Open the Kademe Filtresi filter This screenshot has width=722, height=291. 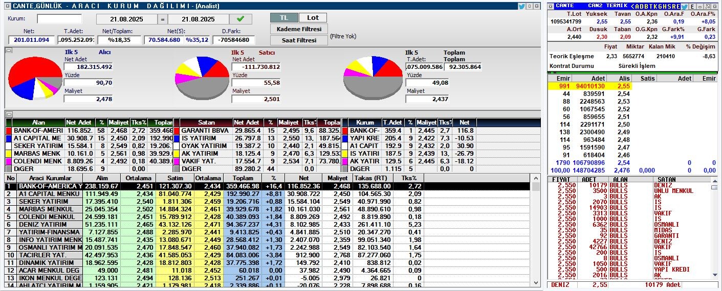[x=299, y=29]
